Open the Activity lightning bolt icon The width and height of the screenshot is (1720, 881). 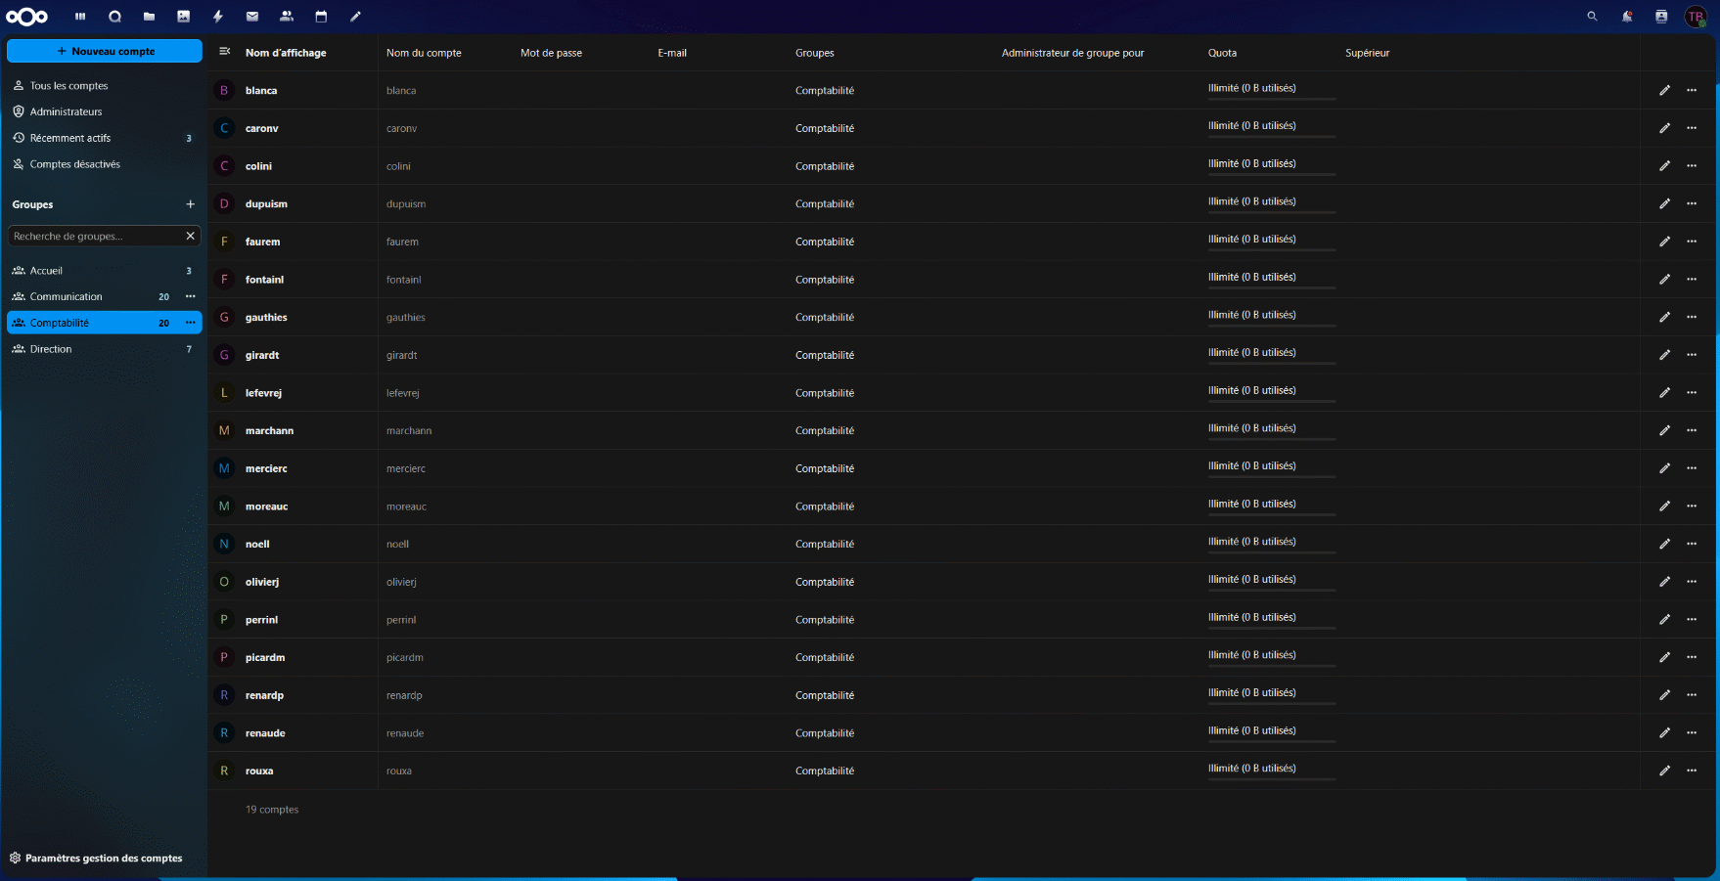point(218,17)
